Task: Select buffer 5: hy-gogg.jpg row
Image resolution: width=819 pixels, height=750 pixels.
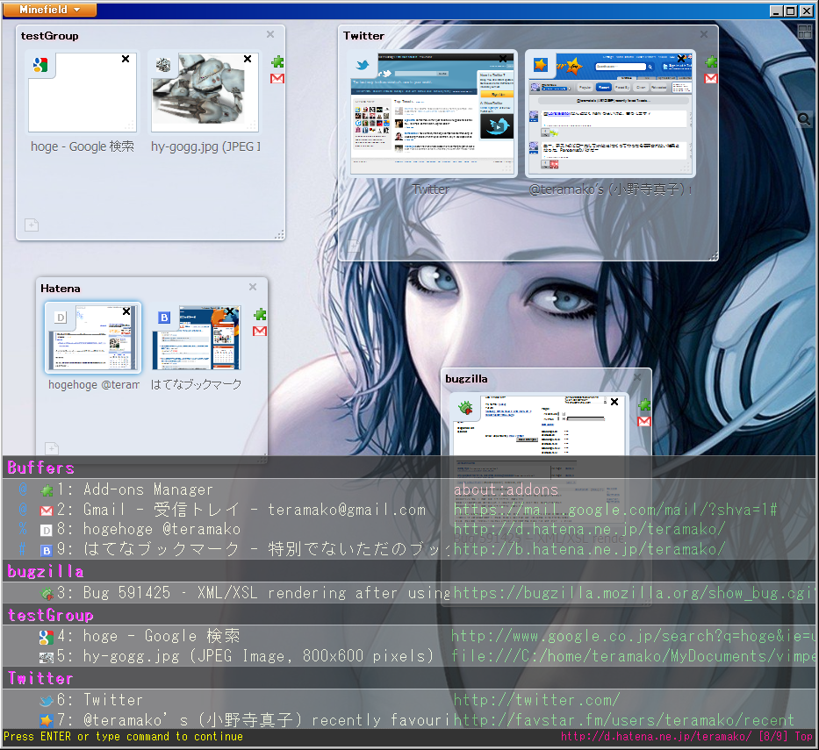Action: pyautogui.click(x=409, y=655)
